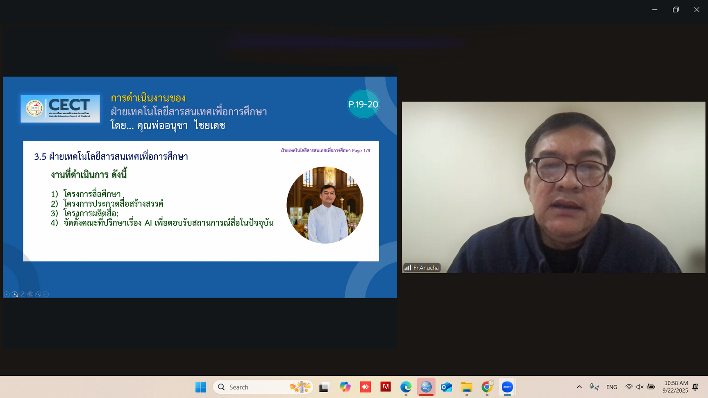Viewport: 708px width, 398px height.
Task: Advance to the next slide
Action: [x=15, y=294]
